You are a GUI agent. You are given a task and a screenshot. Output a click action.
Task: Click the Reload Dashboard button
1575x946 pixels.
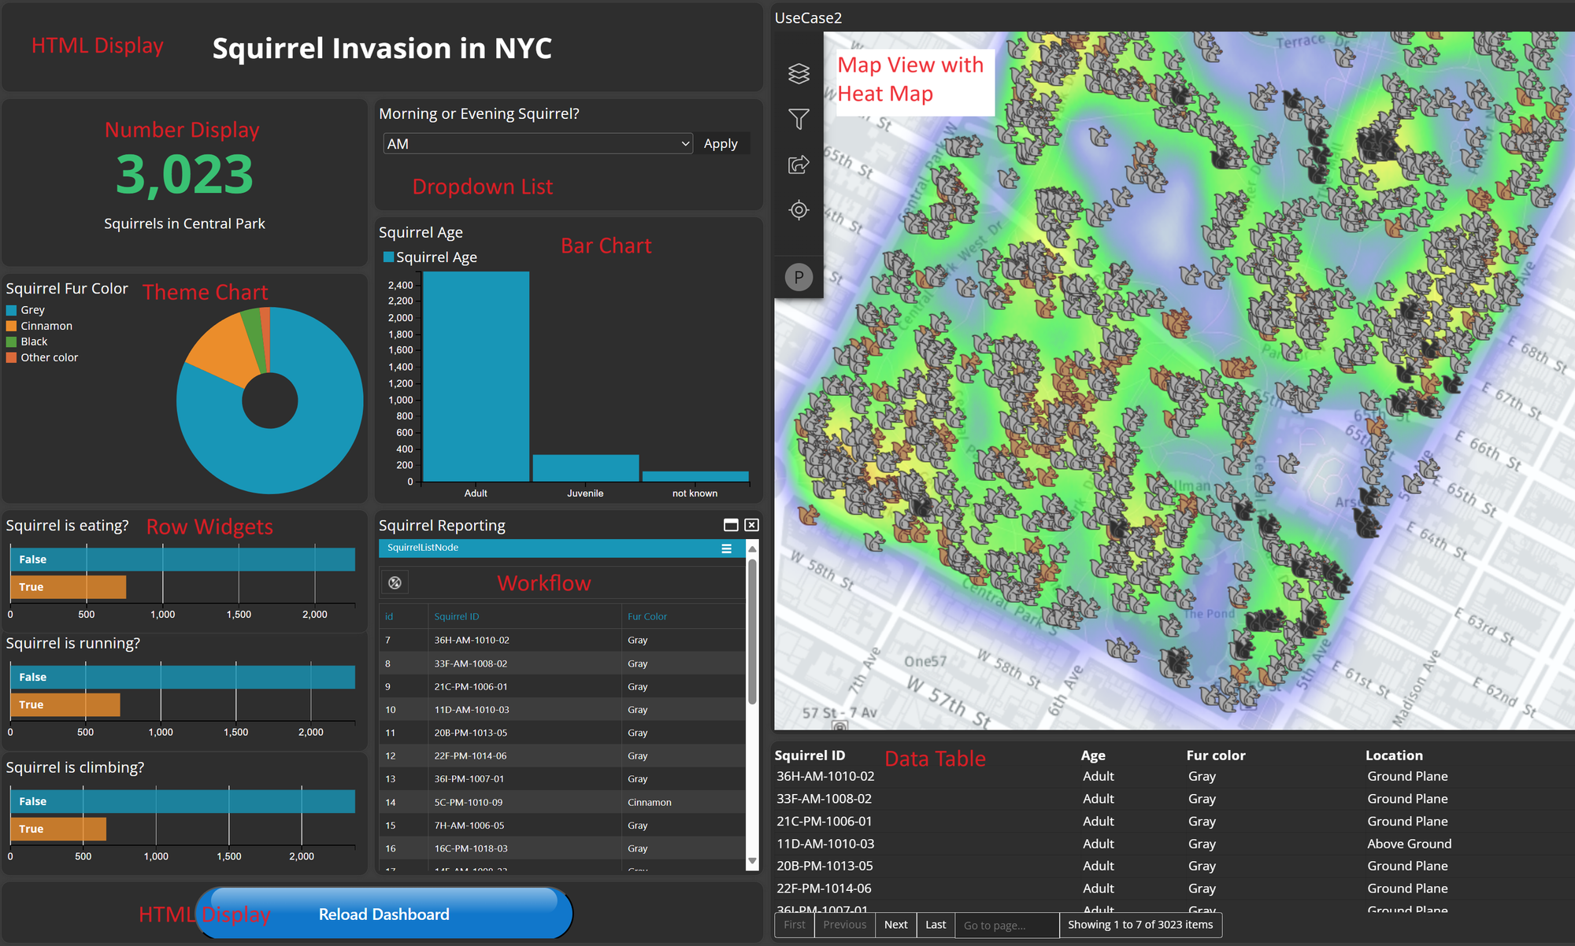(384, 914)
